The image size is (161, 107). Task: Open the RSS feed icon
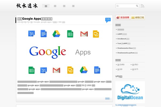click(x=142, y=6)
